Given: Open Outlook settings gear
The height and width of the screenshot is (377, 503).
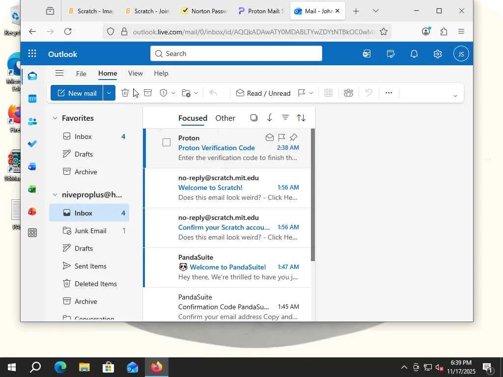Looking at the screenshot, I should (438, 54).
